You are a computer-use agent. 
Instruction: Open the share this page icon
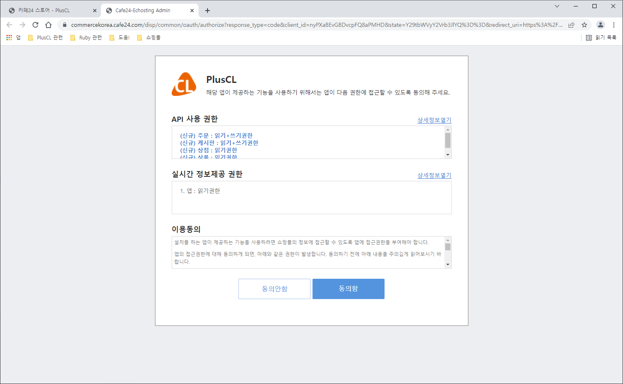(571, 25)
